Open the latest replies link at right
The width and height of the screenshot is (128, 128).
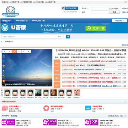(x=125, y=45)
